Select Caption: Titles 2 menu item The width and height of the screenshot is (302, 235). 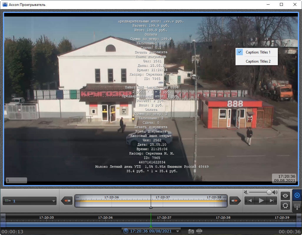tap(258, 61)
